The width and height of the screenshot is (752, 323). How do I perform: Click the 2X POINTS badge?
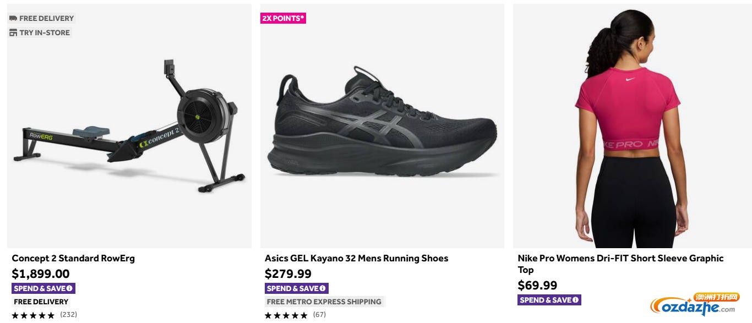283,18
